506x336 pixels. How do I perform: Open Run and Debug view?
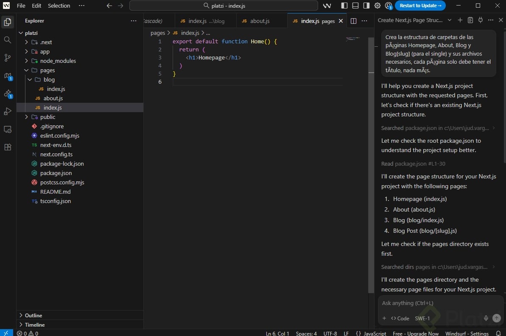(x=8, y=111)
